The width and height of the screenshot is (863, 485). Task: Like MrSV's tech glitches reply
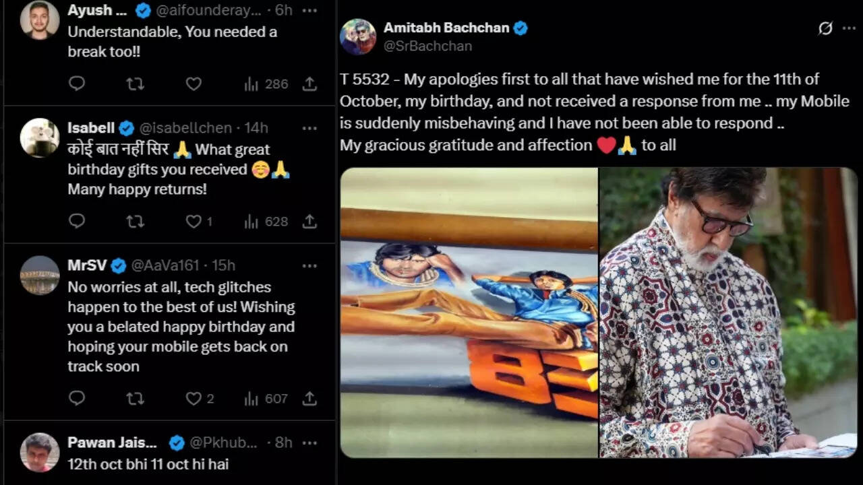pyautogui.click(x=194, y=399)
